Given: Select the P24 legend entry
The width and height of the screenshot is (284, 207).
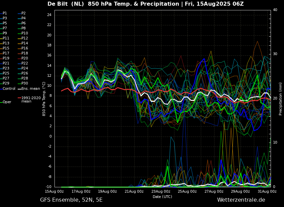Looking at the screenshot, I should point(25,68).
